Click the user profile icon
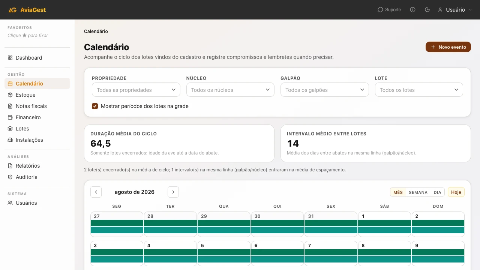Screen dimensions: 480x270 pyautogui.click(x=440, y=10)
